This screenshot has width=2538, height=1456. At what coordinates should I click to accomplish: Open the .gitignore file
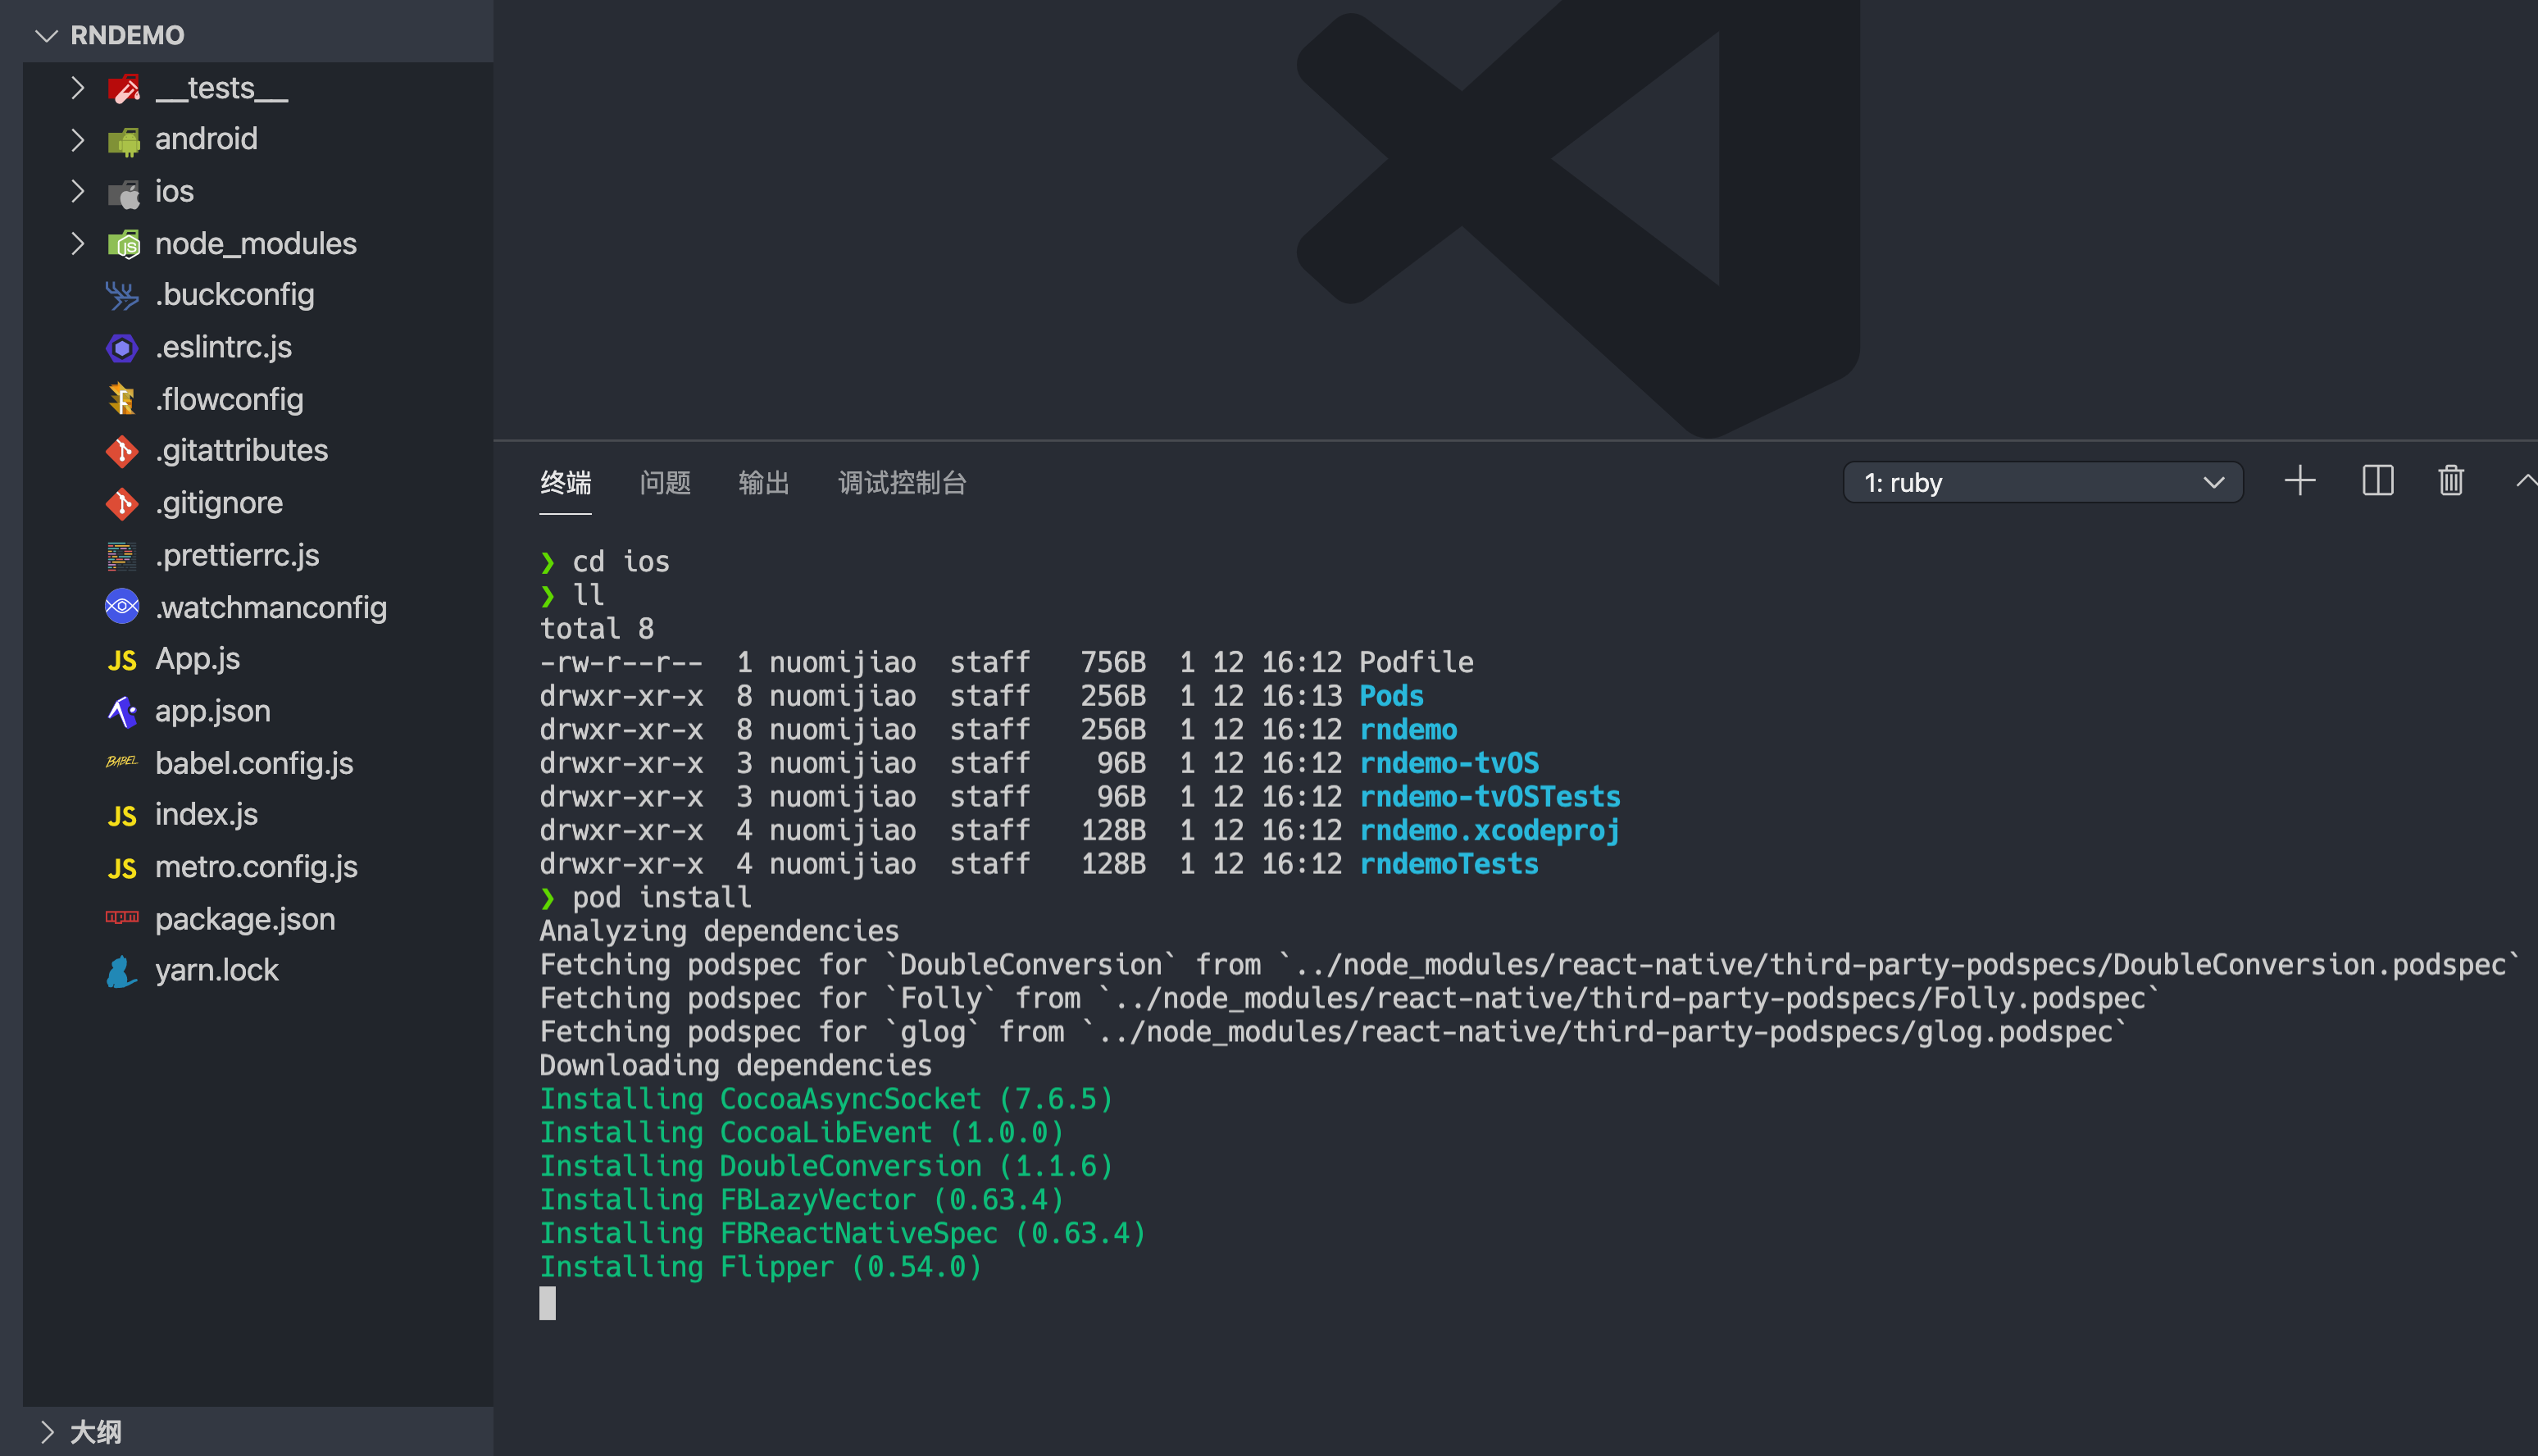coord(219,503)
